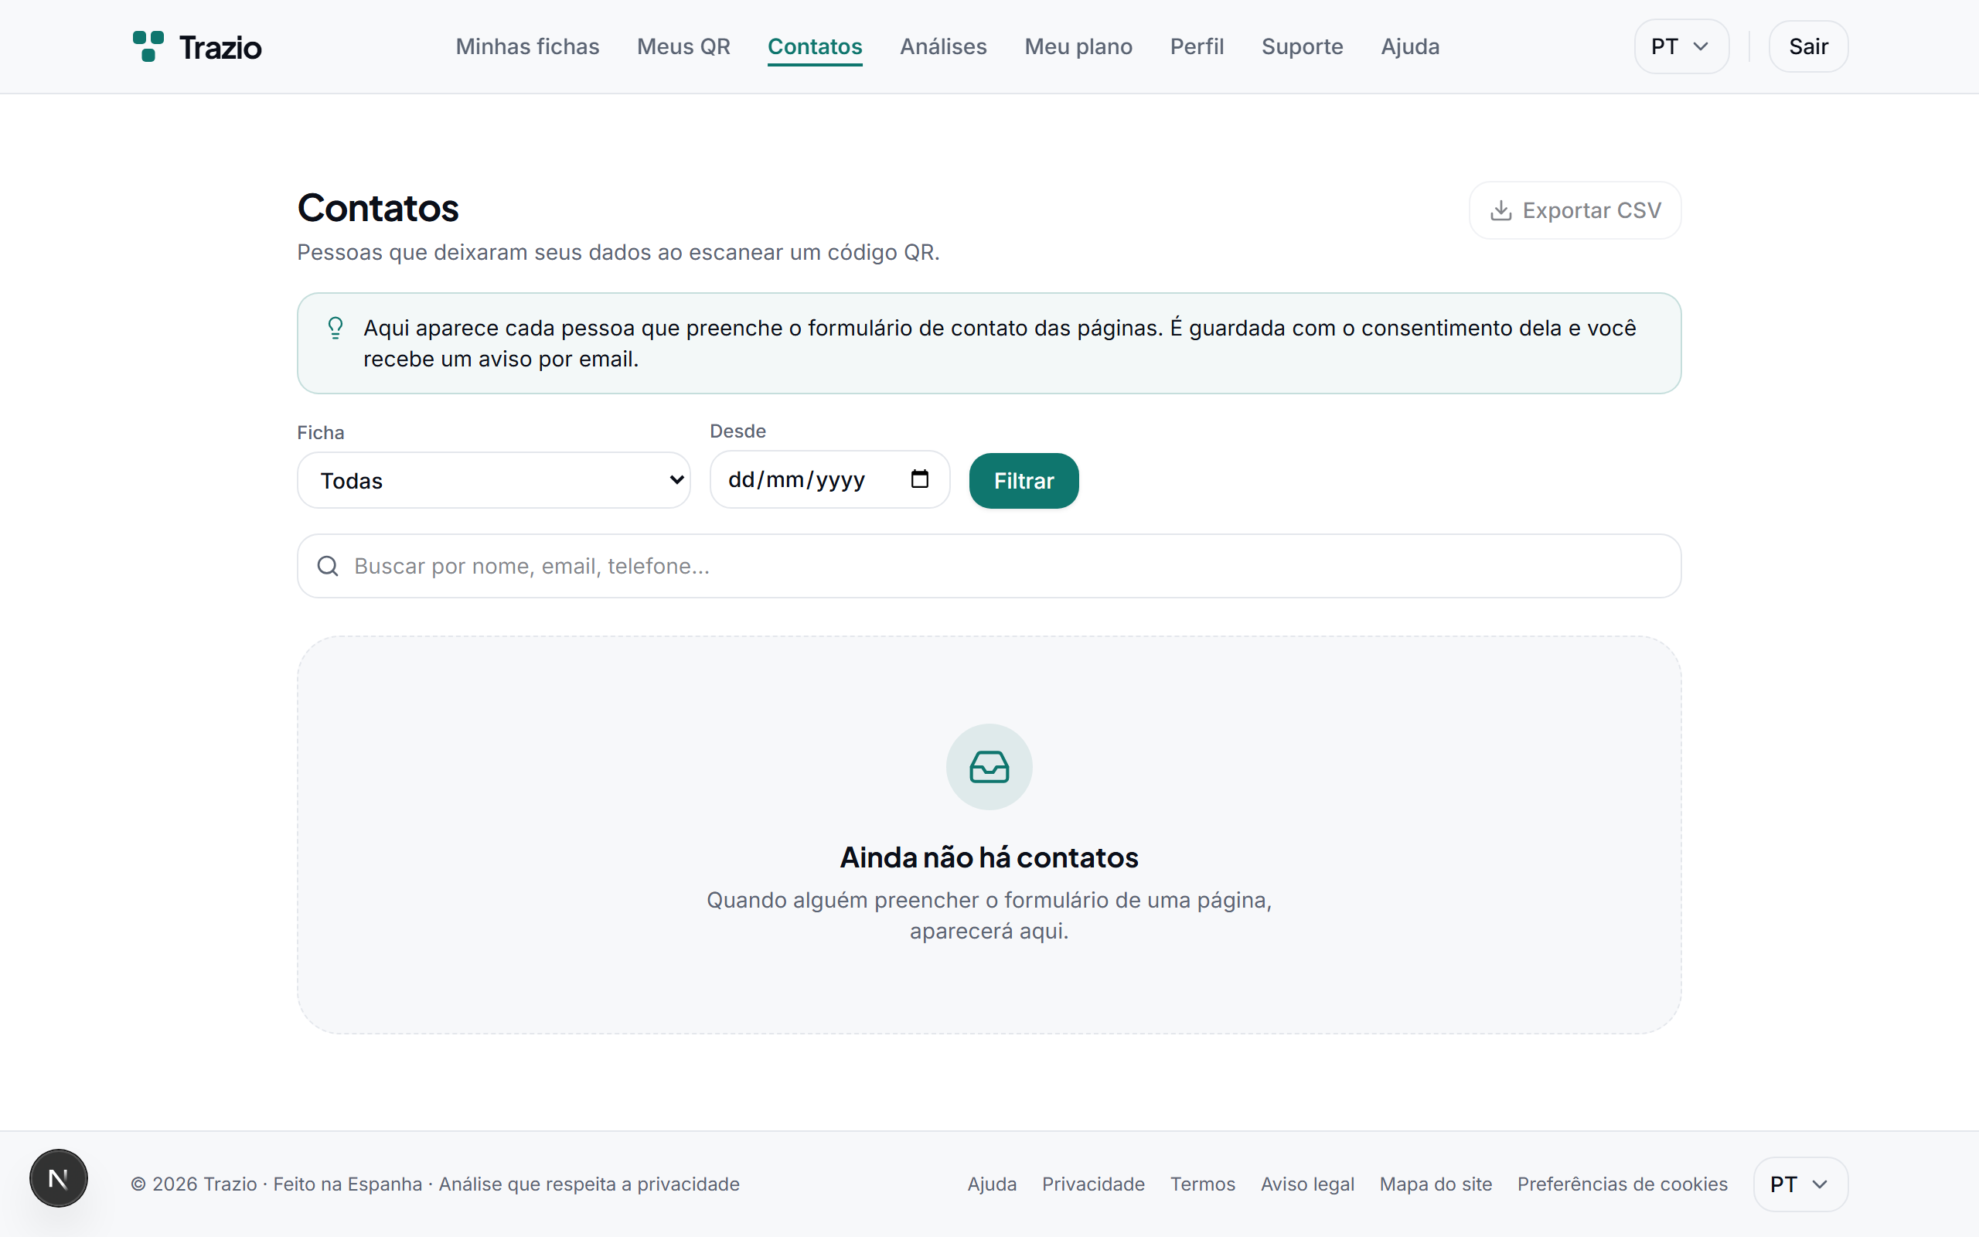Click the Sair logout button

pos(1808,46)
